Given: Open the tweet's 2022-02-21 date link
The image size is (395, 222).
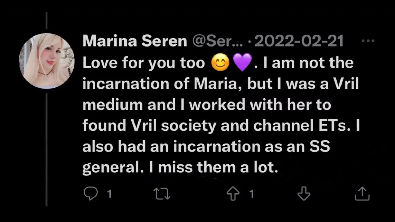Looking at the screenshot, I should 299,41.
